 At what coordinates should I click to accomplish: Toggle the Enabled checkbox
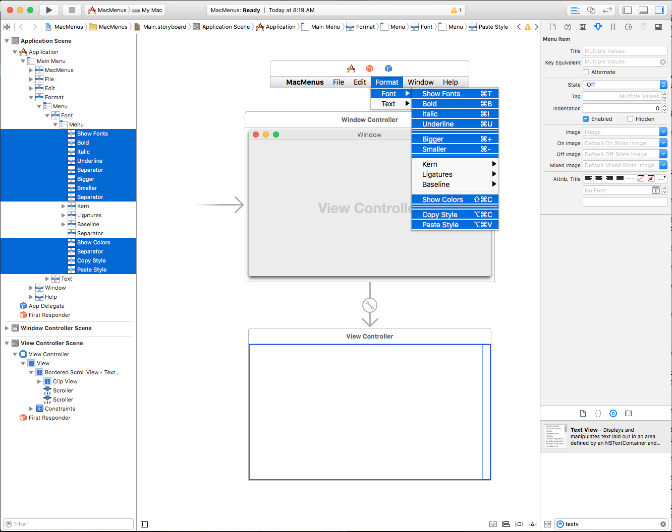point(586,119)
